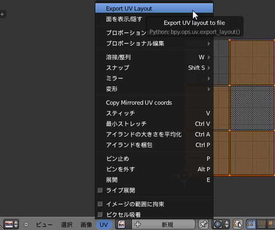Enable ライブ展開 checkbox
This screenshot has height=230, width=275.
coord(100,190)
